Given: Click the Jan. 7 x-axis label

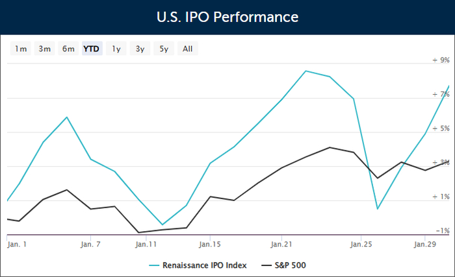Looking at the screenshot, I should (90, 245).
